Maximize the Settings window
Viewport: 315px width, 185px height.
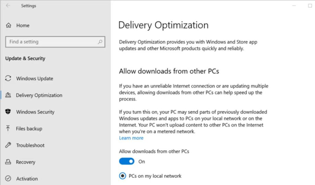(310, 6)
